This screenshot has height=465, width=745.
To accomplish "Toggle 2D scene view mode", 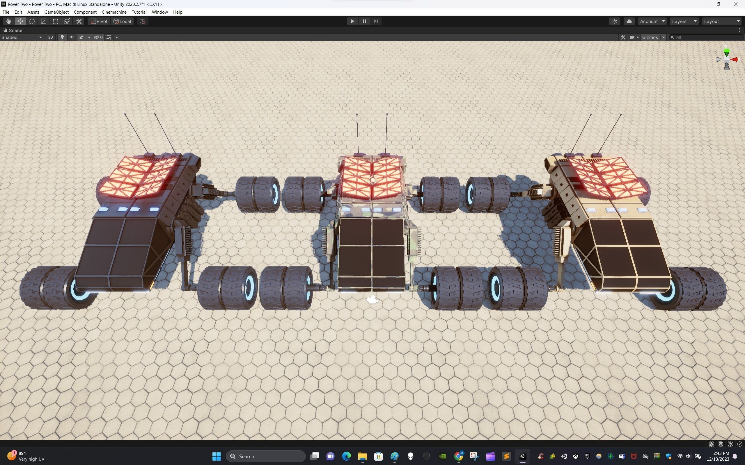I will point(50,37).
